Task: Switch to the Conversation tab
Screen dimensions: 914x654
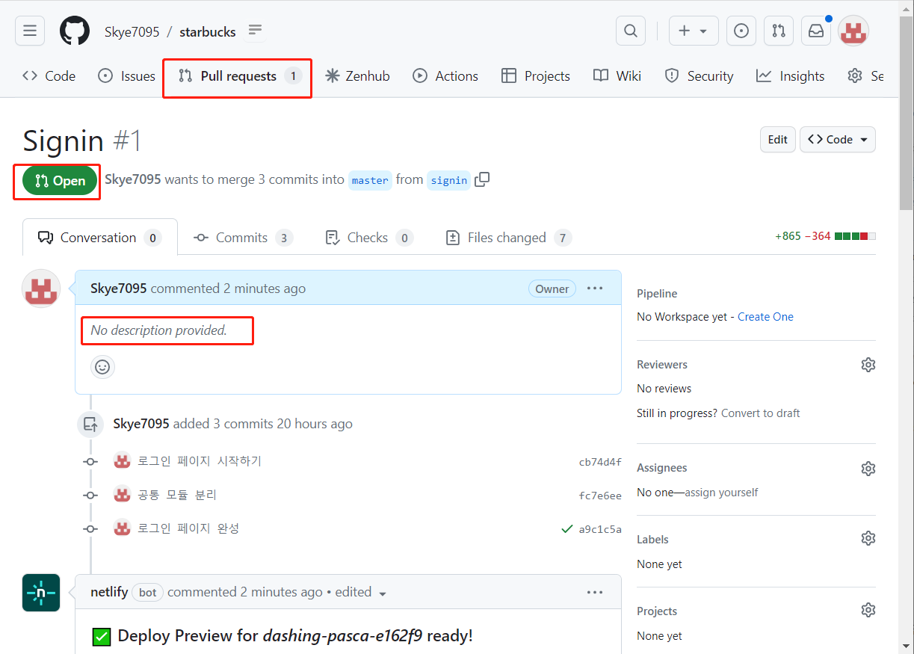Action: coord(100,238)
